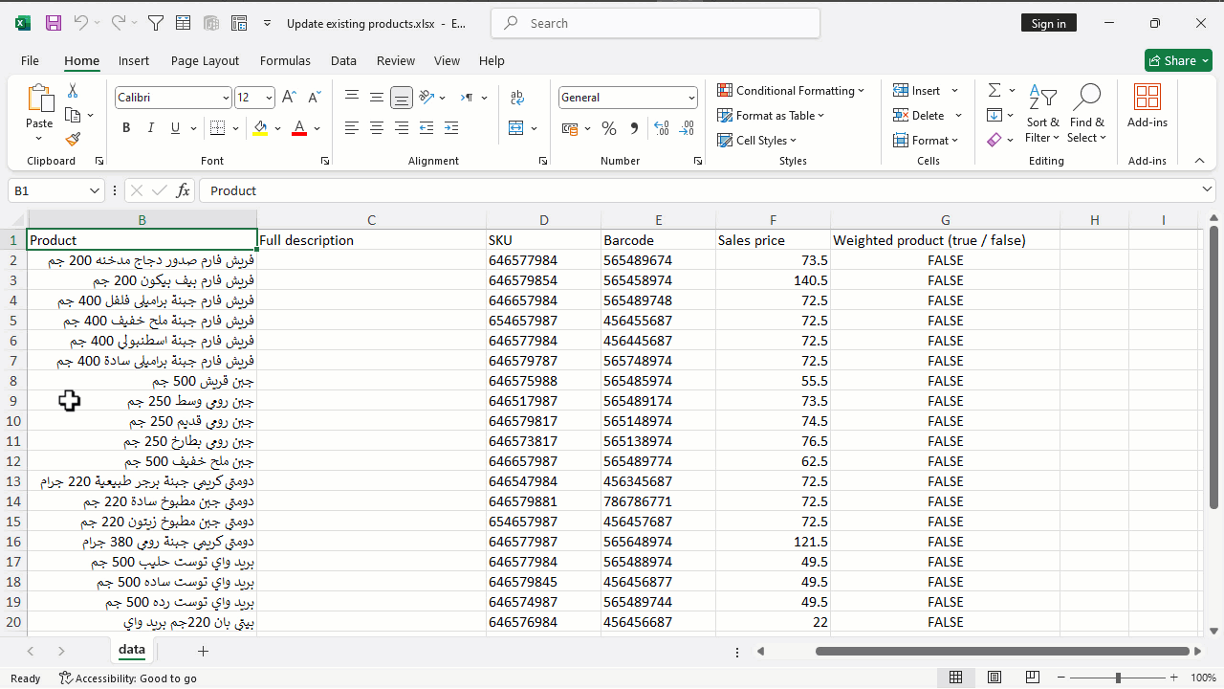The height and width of the screenshot is (689, 1224).
Task: Click the Save icon in title bar
Action: tap(54, 23)
